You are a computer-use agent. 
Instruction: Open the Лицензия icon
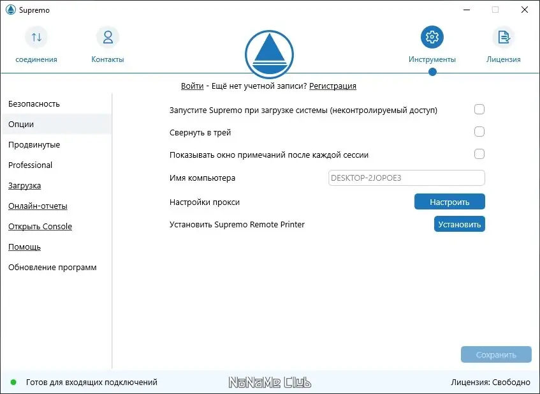pos(503,37)
